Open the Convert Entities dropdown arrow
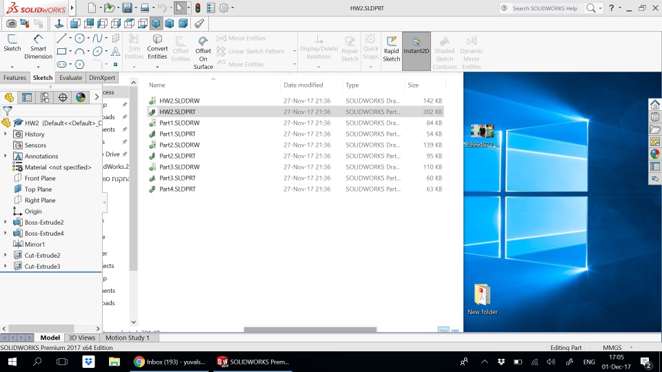This screenshot has width=662, height=372. click(x=157, y=67)
